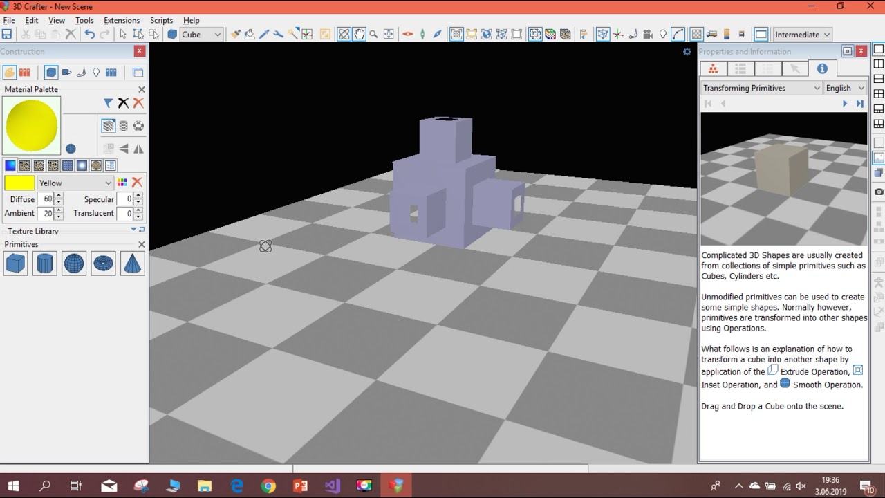
Task: Toggle the floating Properties panel button
Action: pos(847,51)
